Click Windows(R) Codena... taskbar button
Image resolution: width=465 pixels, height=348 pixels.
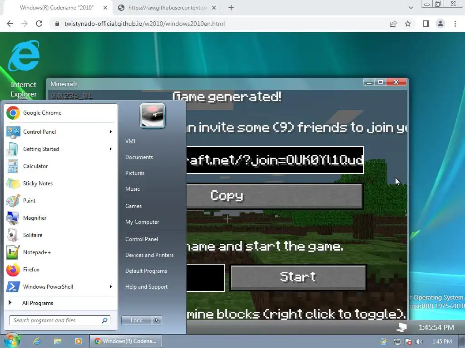[125, 341]
